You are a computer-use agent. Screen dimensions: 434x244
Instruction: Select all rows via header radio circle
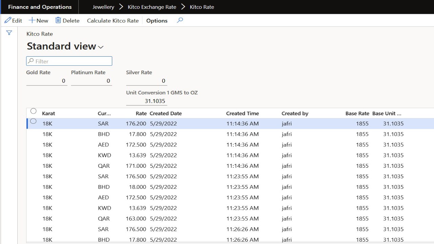pyautogui.click(x=33, y=111)
